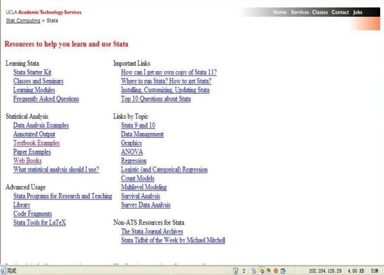Open the Stata Starter Kit link
Viewport: 384px width, 275px height.
click(x=32, y=72)
